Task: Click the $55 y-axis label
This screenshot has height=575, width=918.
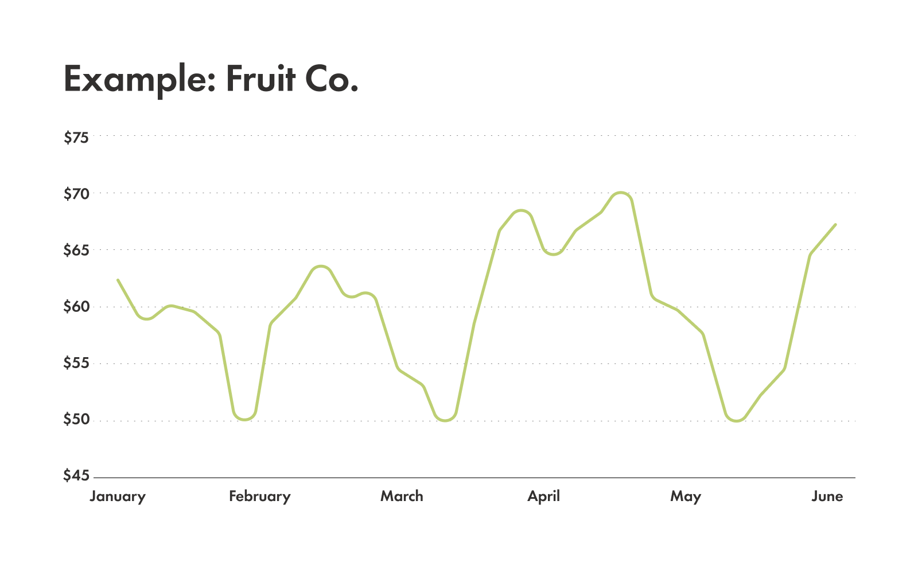Action: 76,363
